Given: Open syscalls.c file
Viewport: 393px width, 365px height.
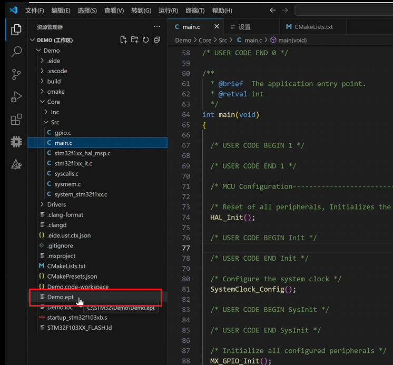Looking at the screenshot, I should (66, 174).
